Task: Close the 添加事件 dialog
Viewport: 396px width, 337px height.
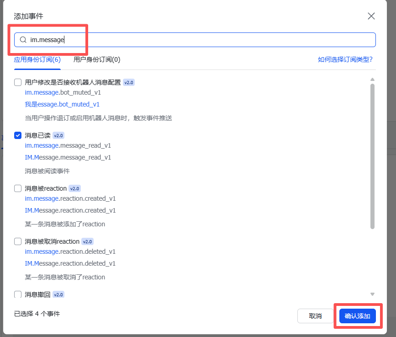Action: click(x=371, y=16)
